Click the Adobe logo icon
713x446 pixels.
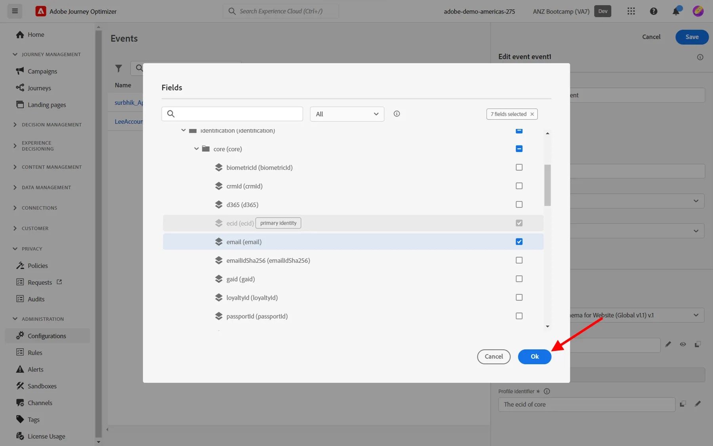coord(40,11)
